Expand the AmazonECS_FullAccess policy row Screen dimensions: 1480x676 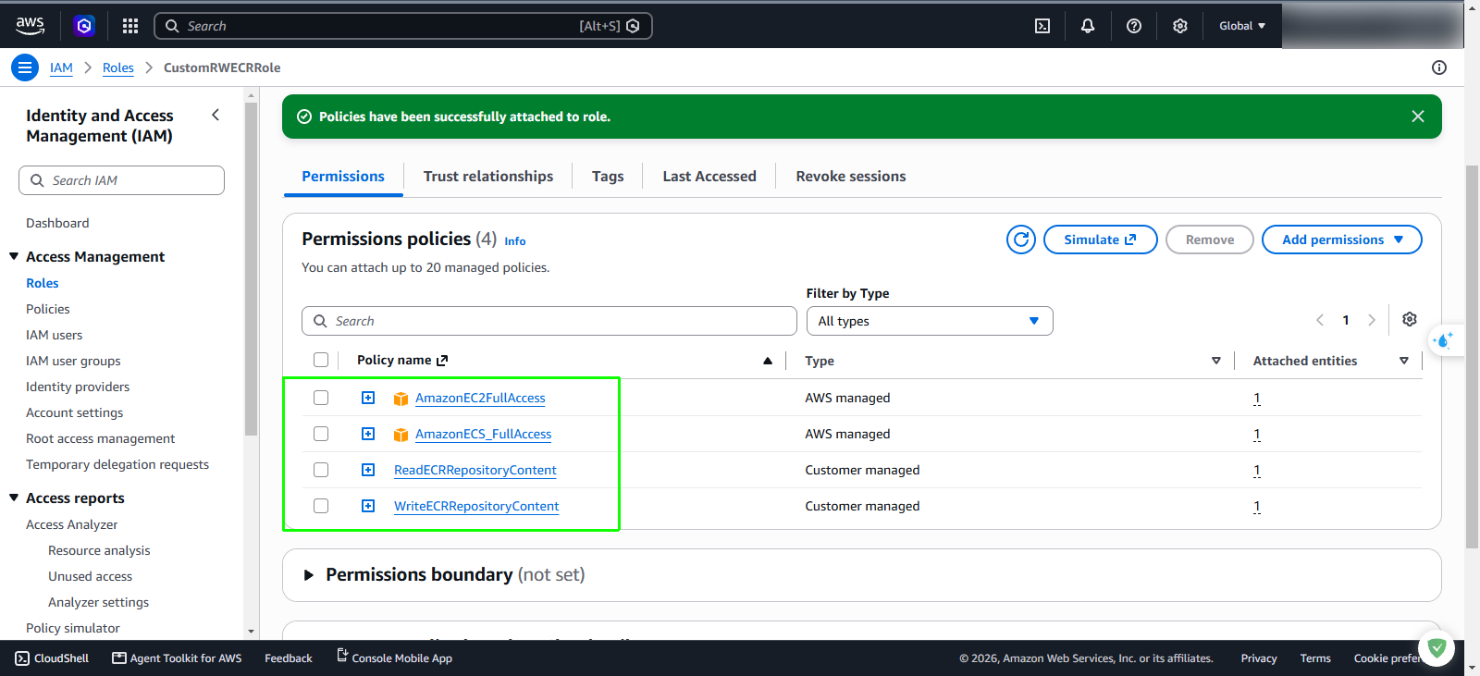click(368, 434)
